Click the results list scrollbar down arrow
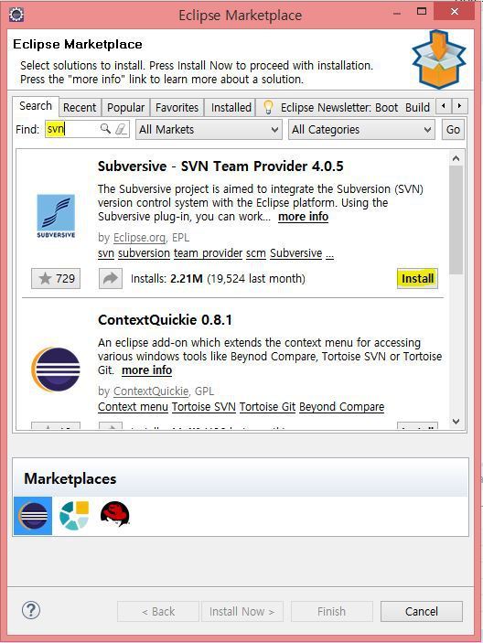 [x=456, y=421]
